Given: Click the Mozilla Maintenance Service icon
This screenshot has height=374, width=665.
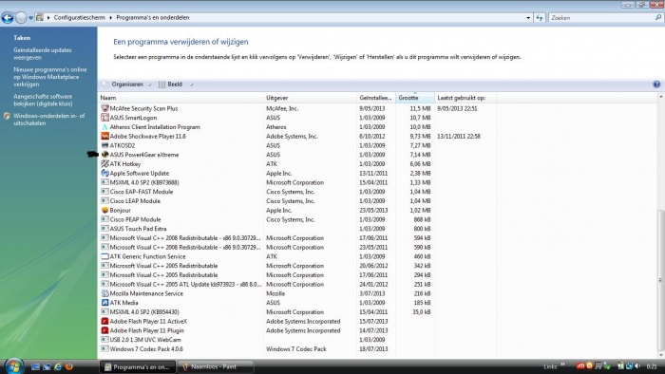Looking at the screenshot, I should pyautogui.click(x=104, y=293).
